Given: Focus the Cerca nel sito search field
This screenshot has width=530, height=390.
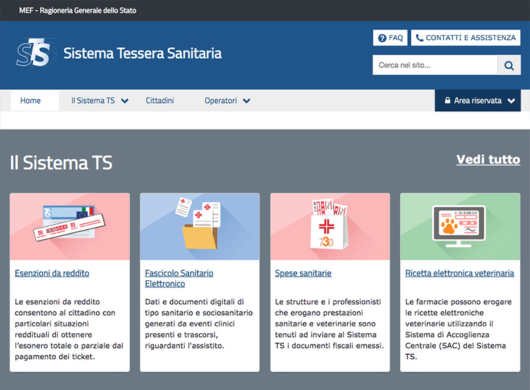Looking at the screenshot, I should coord(434,65).
